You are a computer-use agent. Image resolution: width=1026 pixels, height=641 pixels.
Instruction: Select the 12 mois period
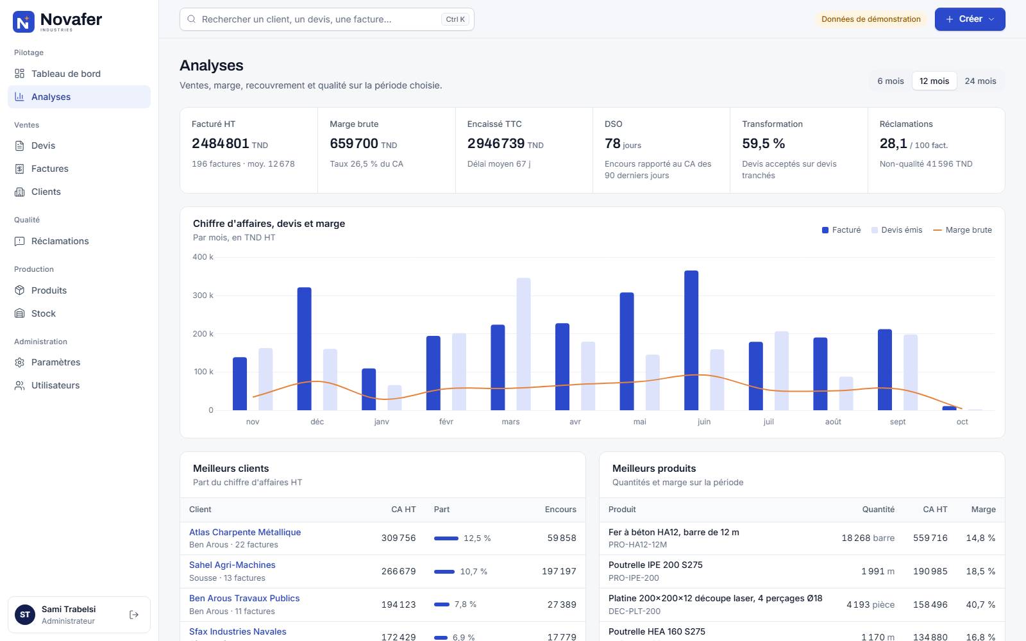click(x=934, y=81)
